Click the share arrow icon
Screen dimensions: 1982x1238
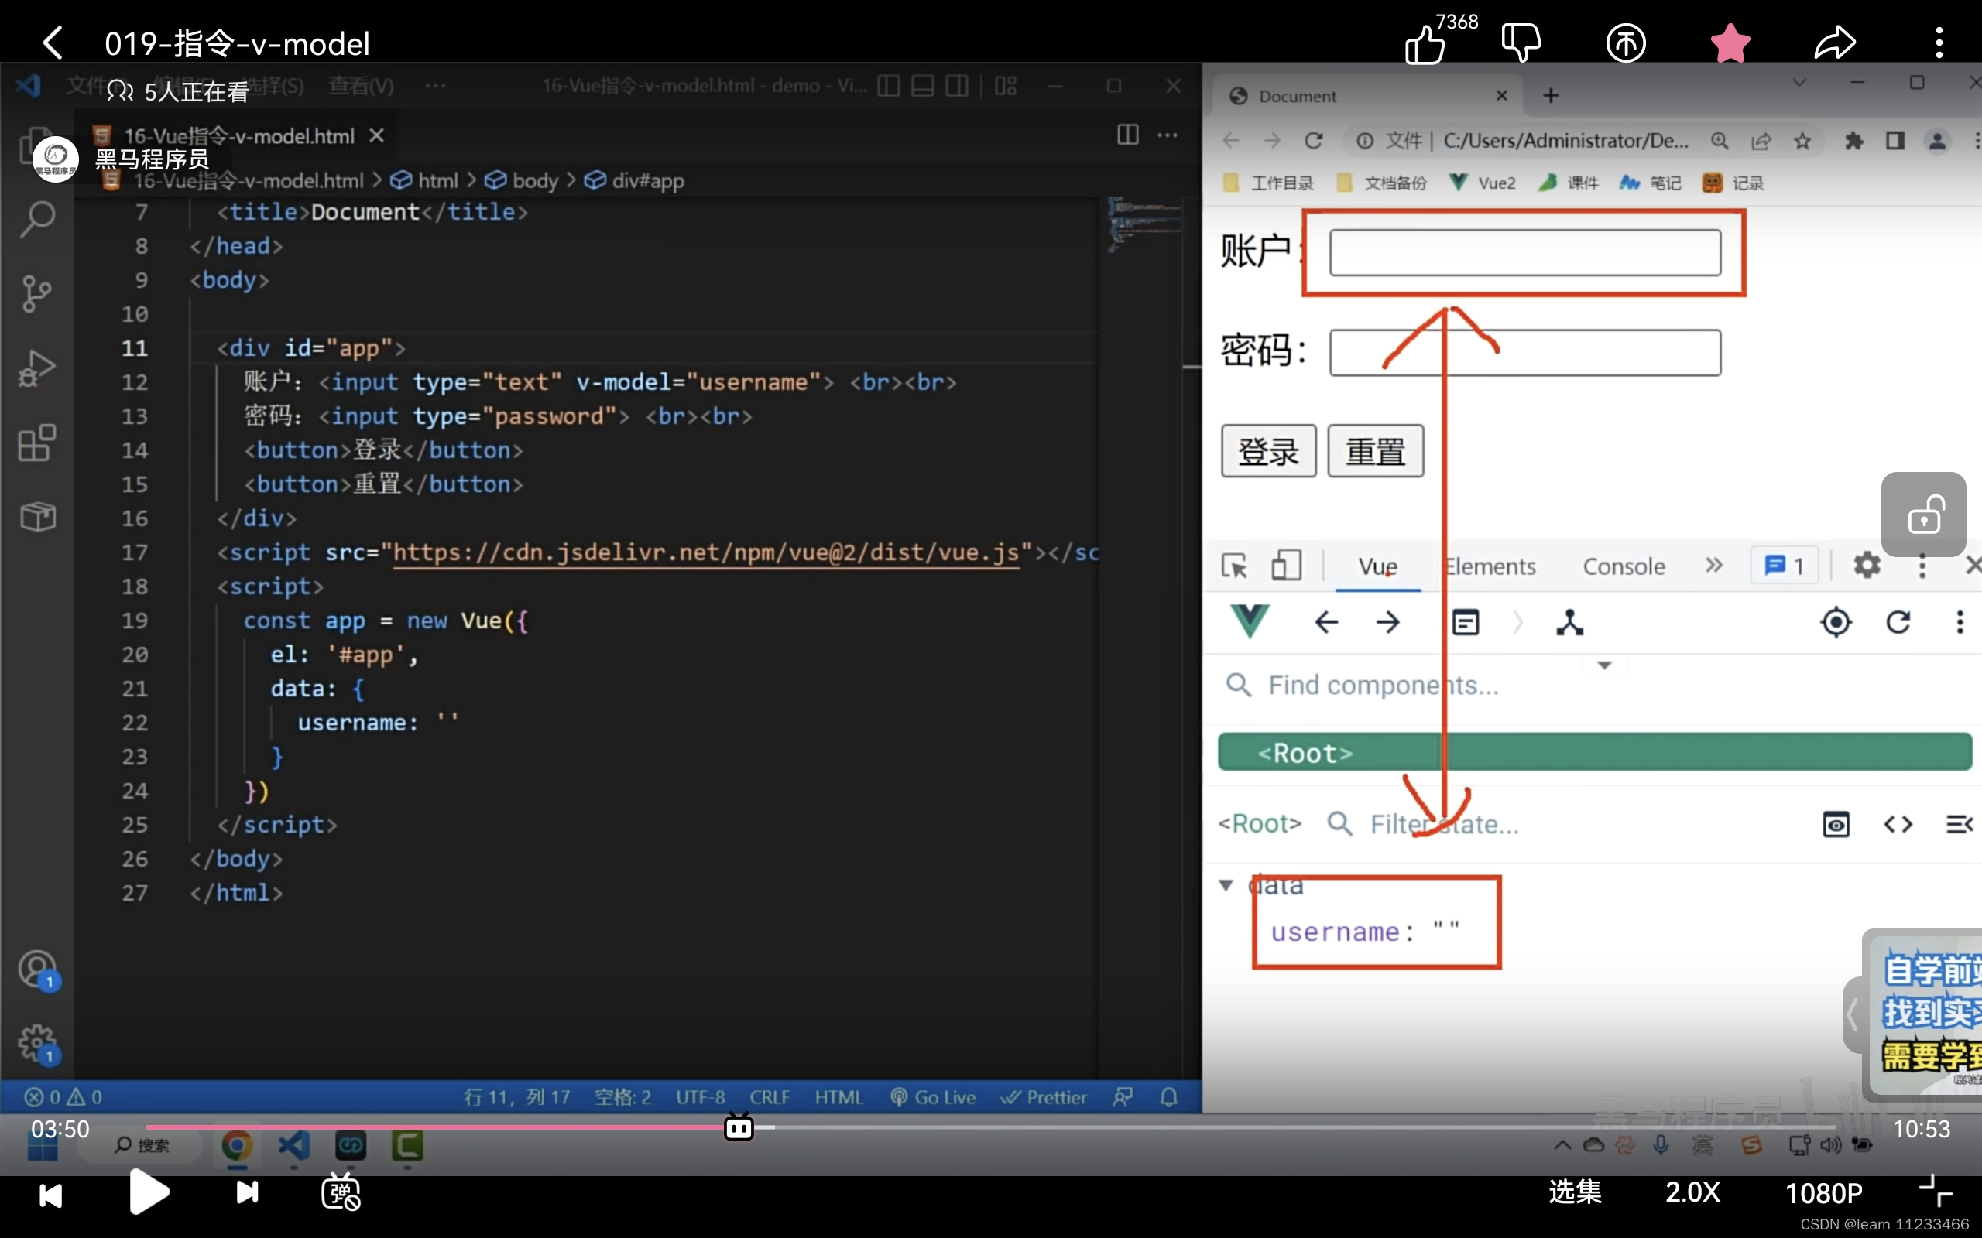(1834, 43)
